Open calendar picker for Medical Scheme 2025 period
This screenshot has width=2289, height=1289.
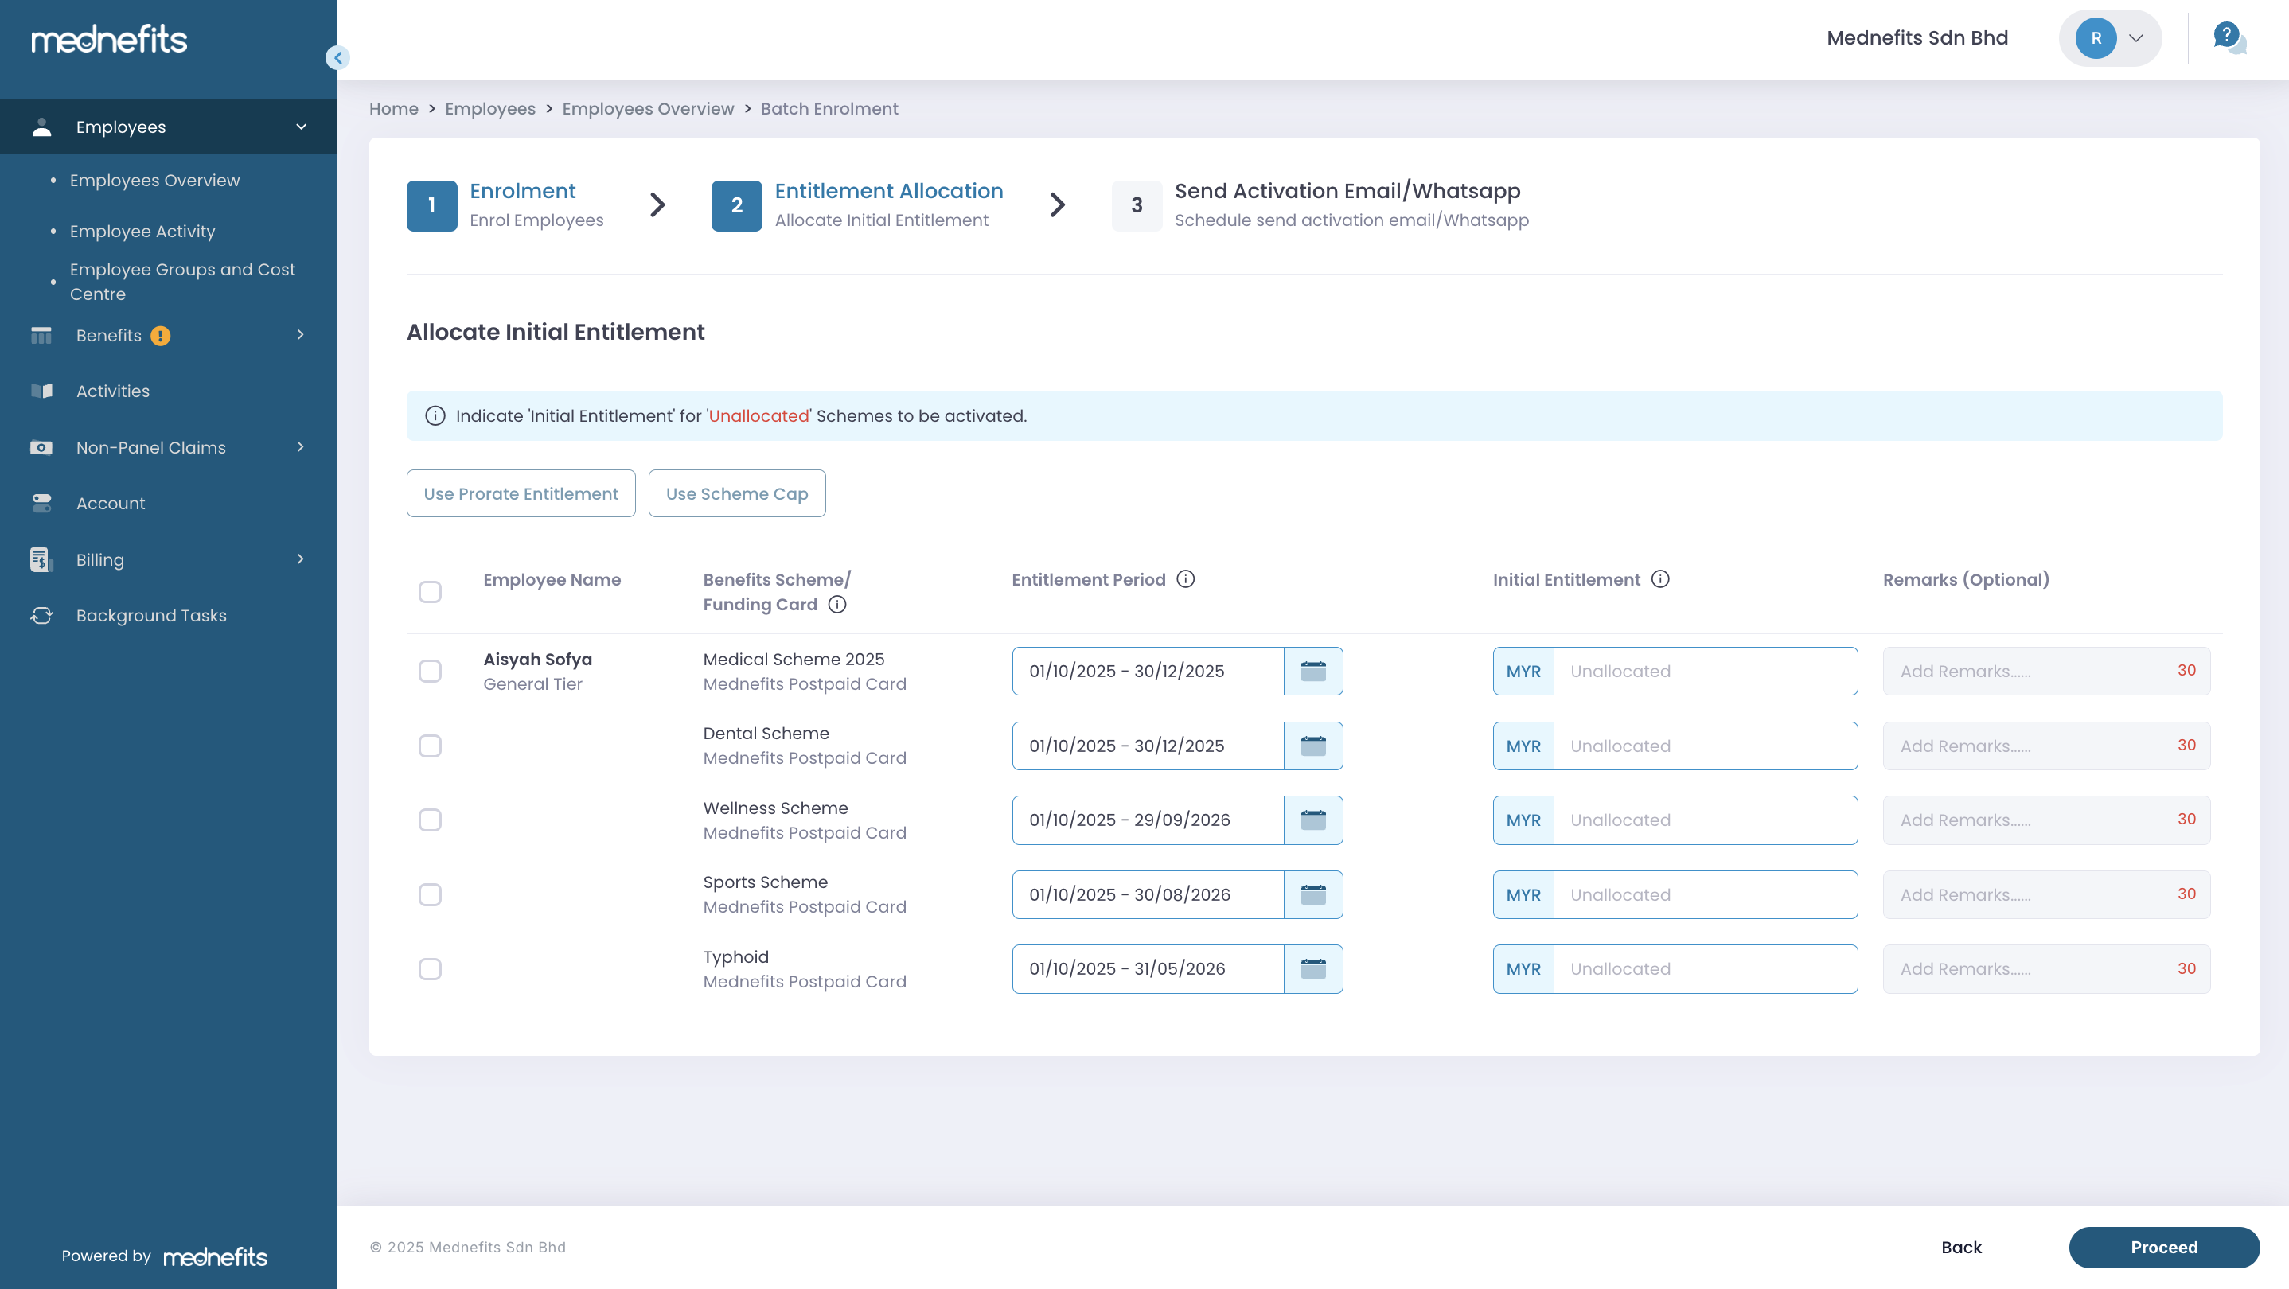pyautogui.click(x=1312, y=671)
